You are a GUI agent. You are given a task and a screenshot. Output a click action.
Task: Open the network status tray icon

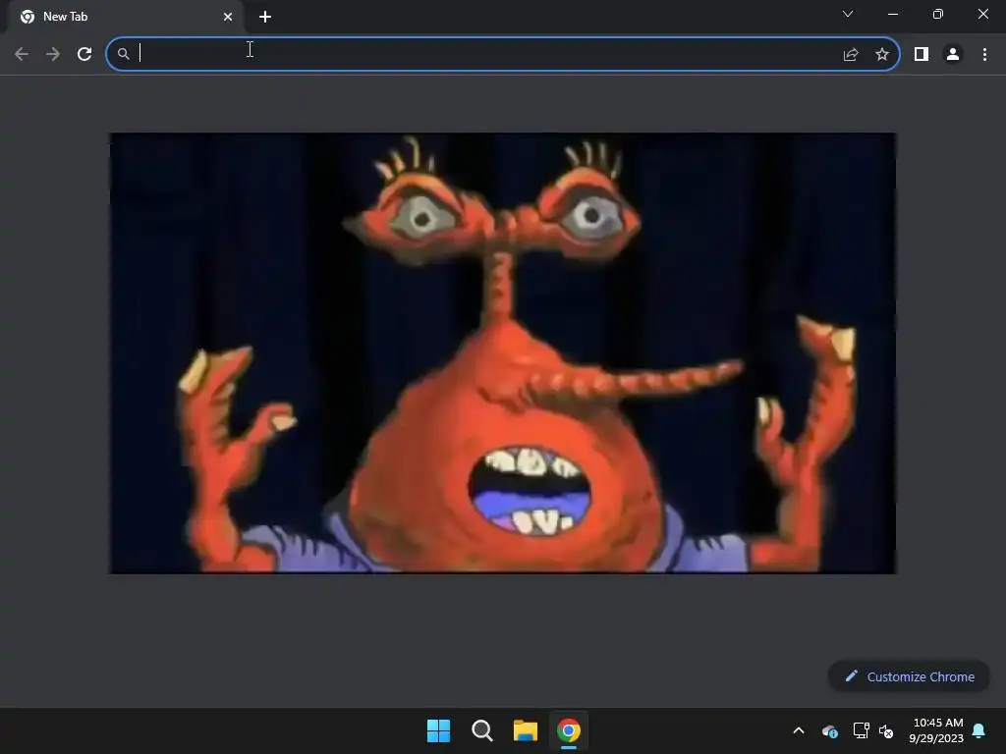pyautogui.click(x=861, y=730)
